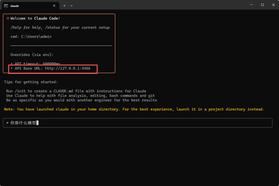Click the 'Welcome to Claude Code!' heading
This screenshot has height=186, width=279.
(x=35, y=18)
